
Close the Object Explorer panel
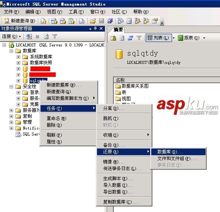pos(101,29)
